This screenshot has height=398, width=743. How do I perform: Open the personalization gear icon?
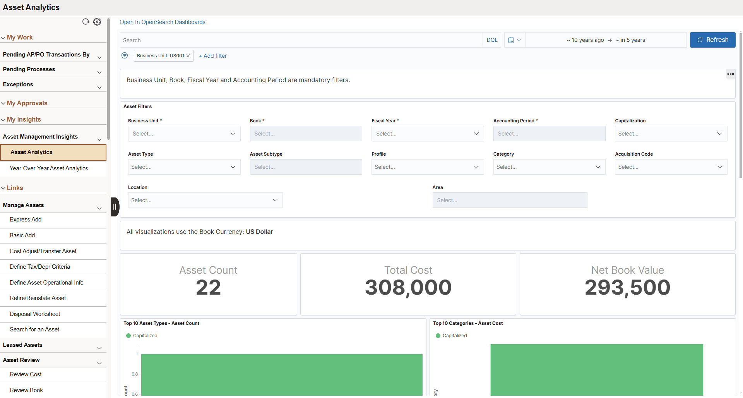click(97, 22)
